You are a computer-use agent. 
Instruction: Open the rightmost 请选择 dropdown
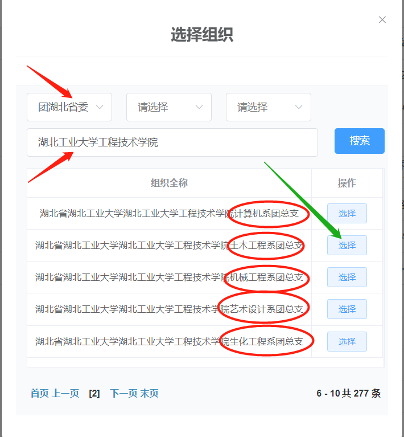pyautogui.click(x=269, y=107)
